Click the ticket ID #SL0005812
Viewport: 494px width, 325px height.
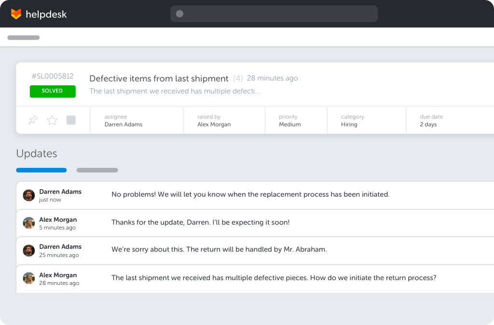pos(52,76)
